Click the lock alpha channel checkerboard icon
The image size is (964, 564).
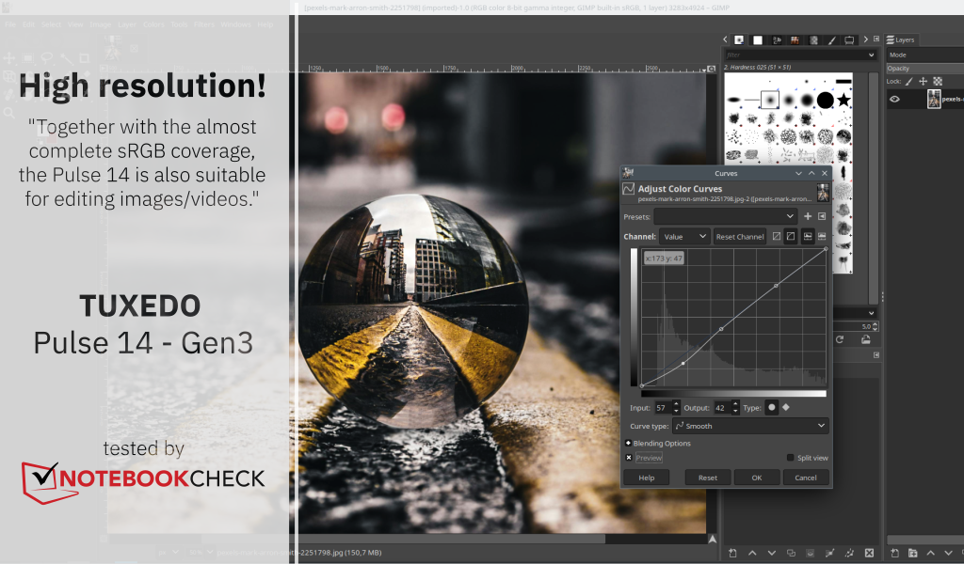point(938,82)
